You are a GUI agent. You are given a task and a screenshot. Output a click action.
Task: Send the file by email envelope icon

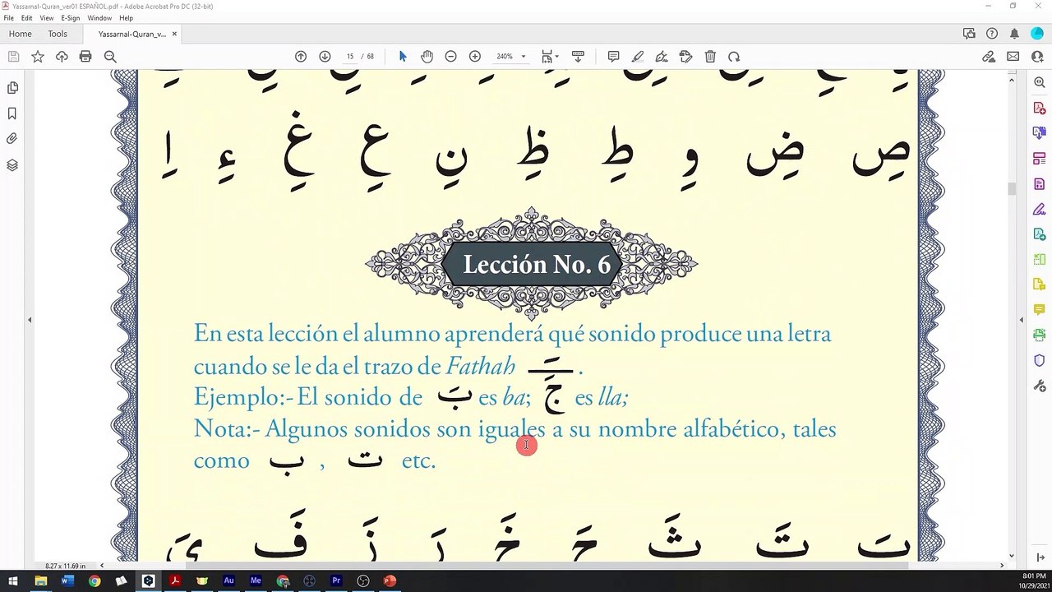point(1013,57)
